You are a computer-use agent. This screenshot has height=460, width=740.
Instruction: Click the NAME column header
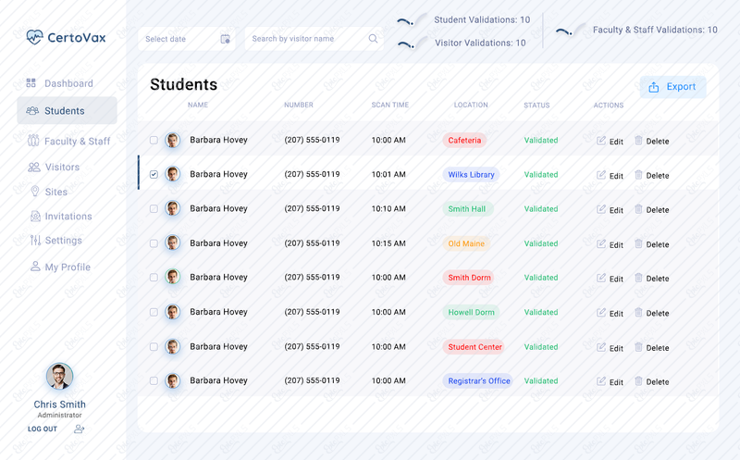pyautogui.click(x=198, y=105)
